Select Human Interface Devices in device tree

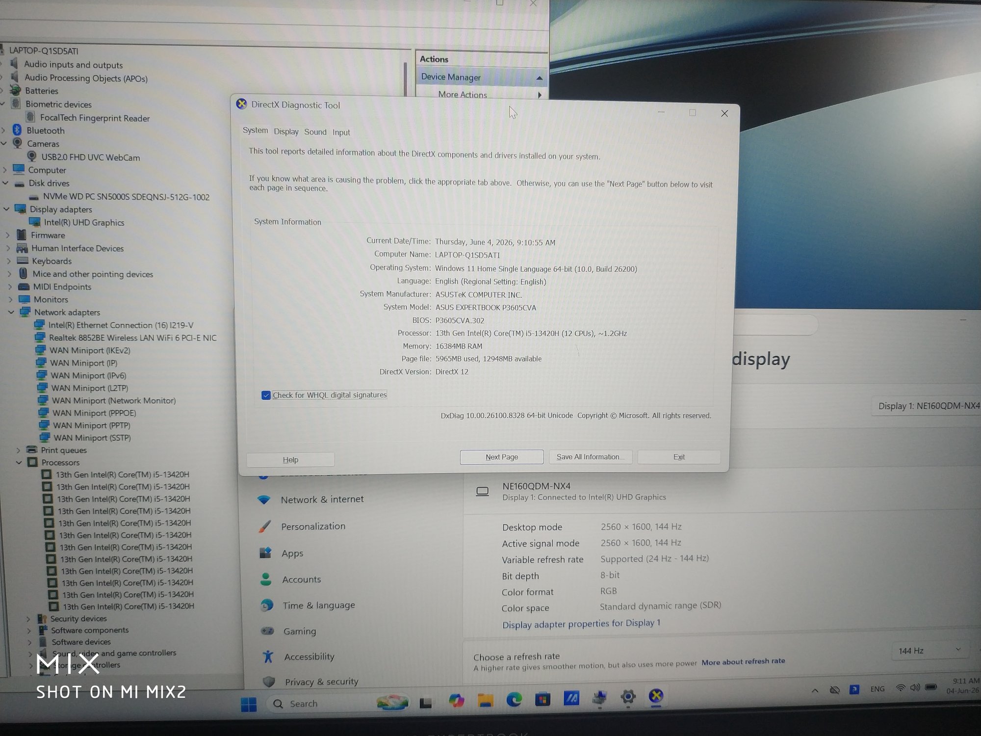tap(77, 248)
